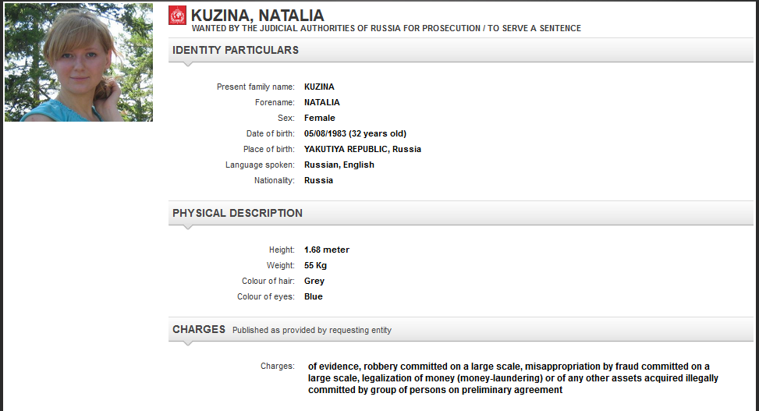Click the eye colour value "Blue"
Viewport: 759px width, 411px height.
(x=314, y=296)
